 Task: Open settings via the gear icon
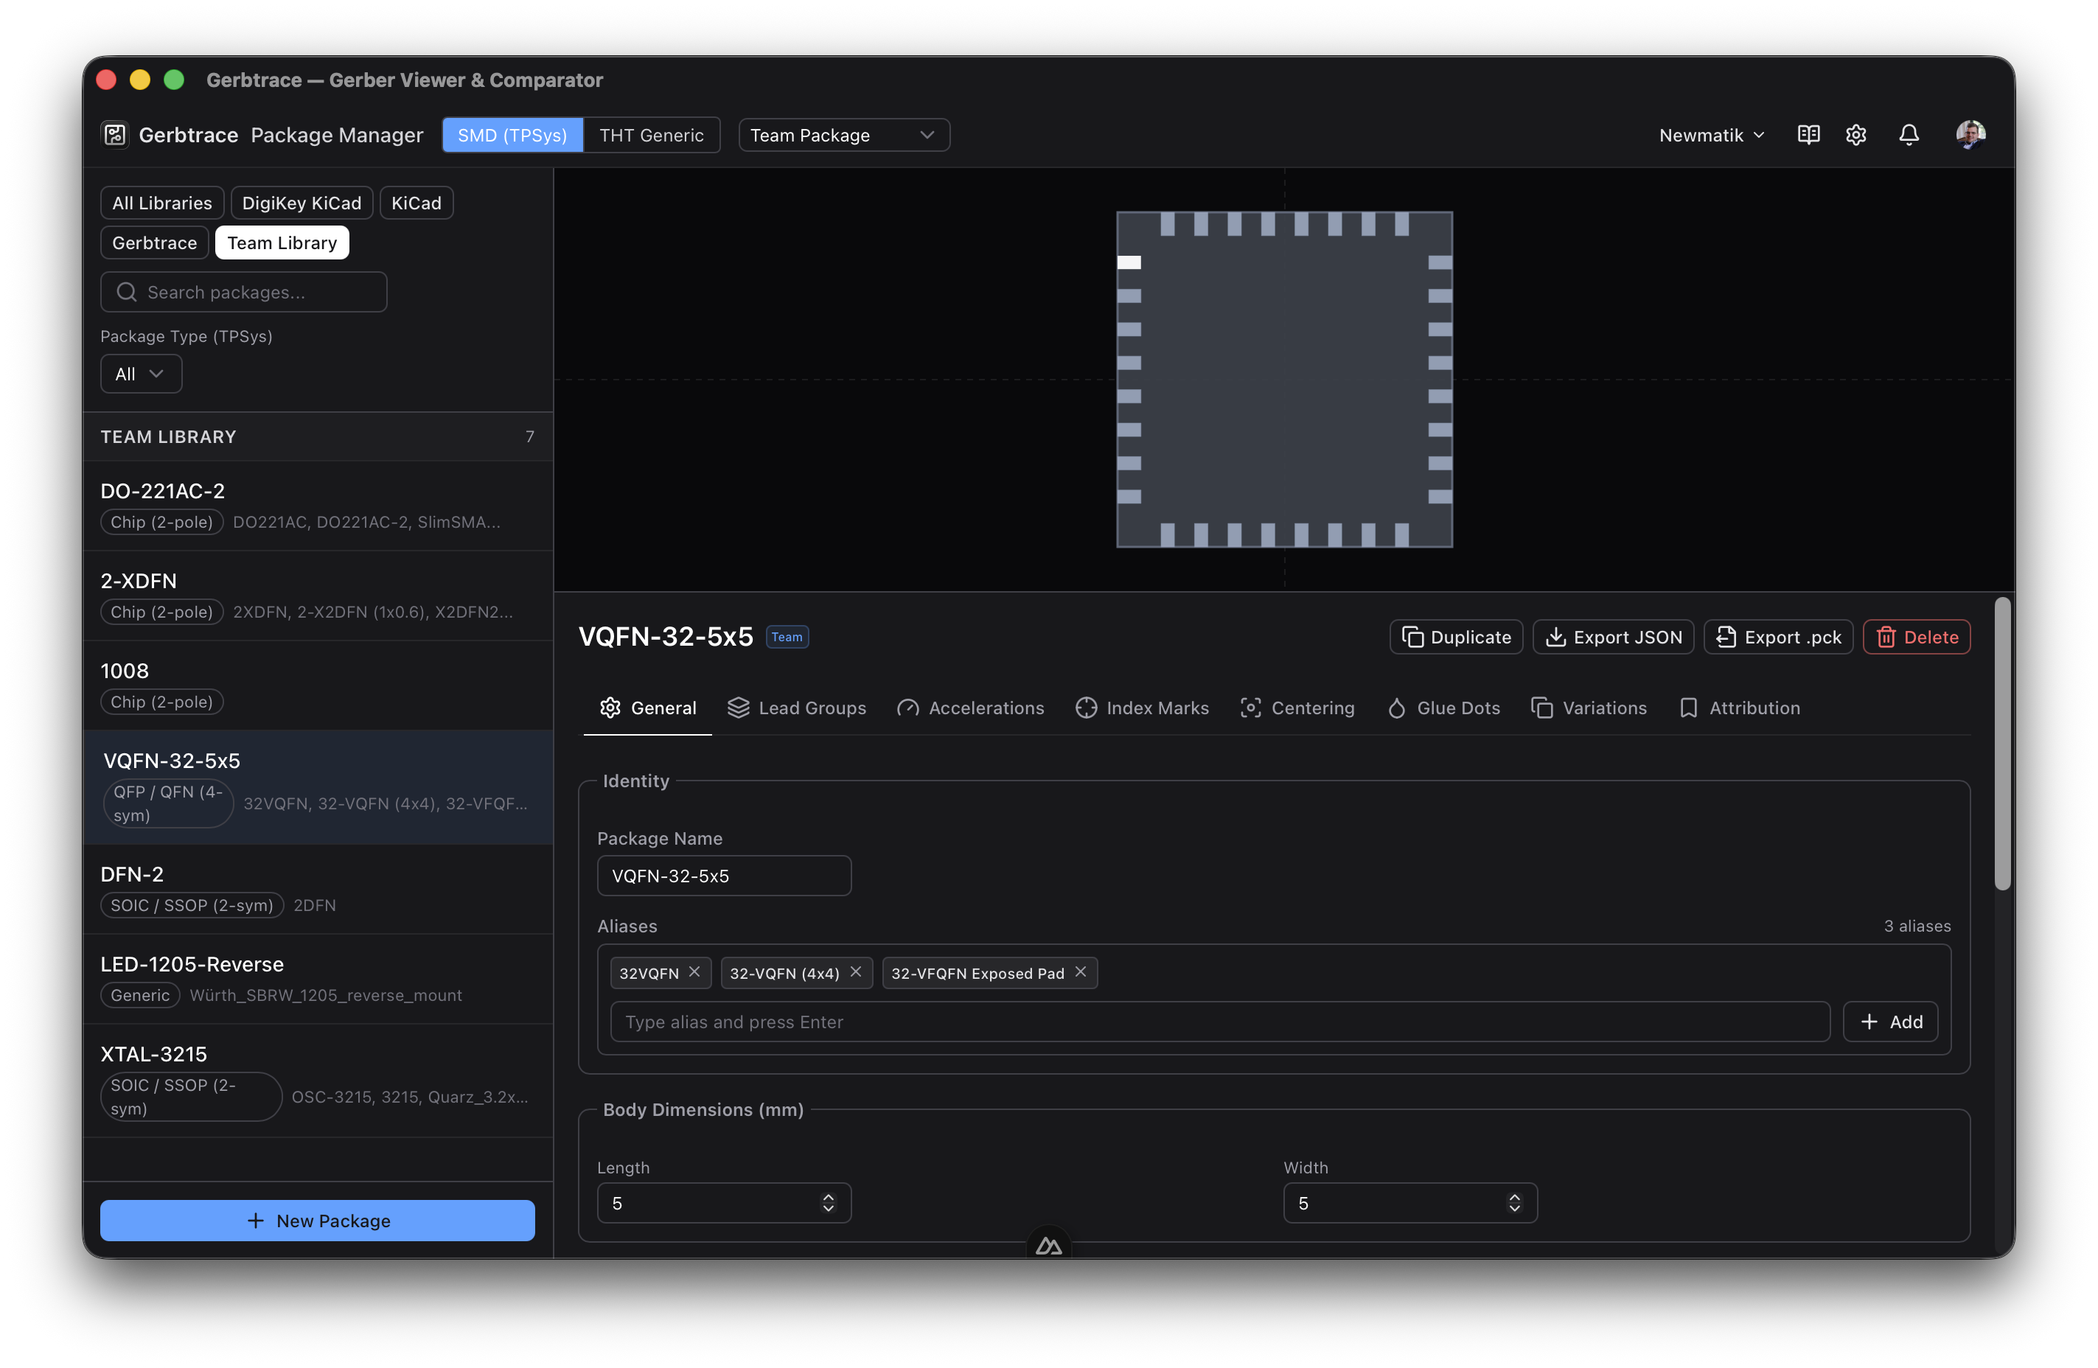pyautogui.click(x=1856, y=135)
